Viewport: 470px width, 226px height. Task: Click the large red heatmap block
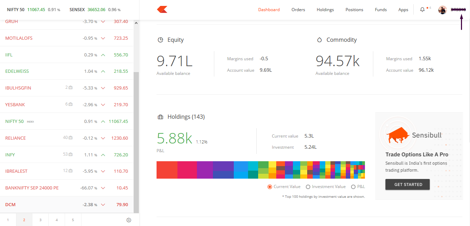click(x=167, y=170)
